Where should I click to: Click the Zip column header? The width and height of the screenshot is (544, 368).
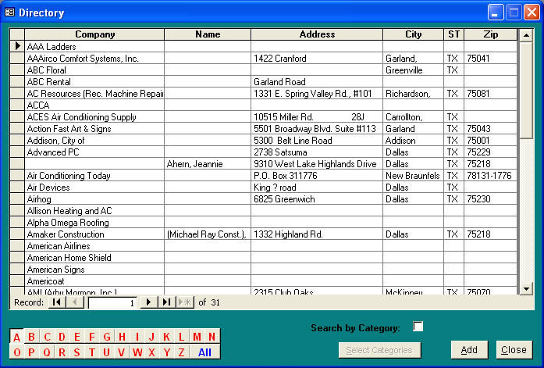tap(490, 34)
